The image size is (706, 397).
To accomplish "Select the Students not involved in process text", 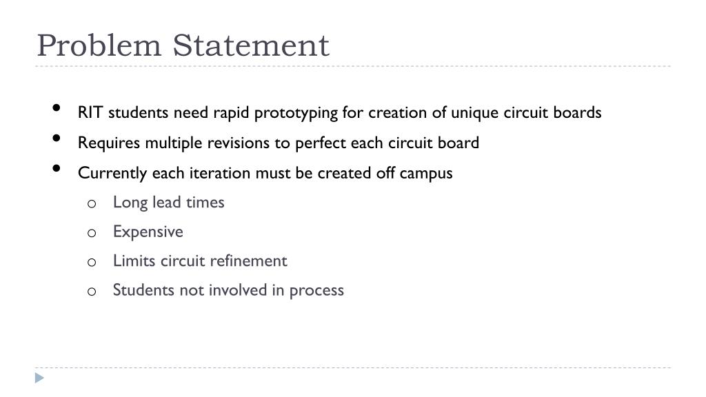I will click(x=228, y=290).
